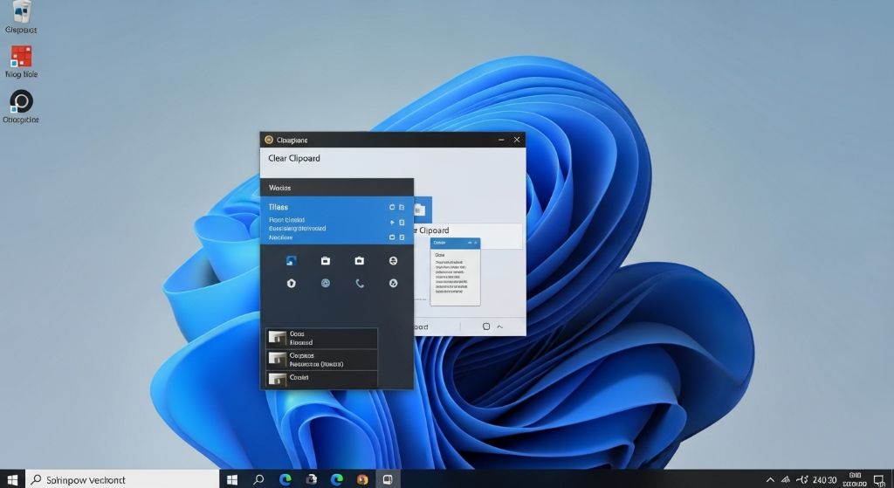Screen dimensions: 894x488
Task: Click the first blue square icon in the grid
Action: 292,260
